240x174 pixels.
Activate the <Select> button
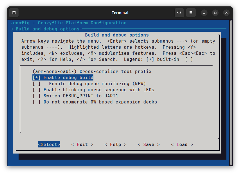click(x=49, y=144)
